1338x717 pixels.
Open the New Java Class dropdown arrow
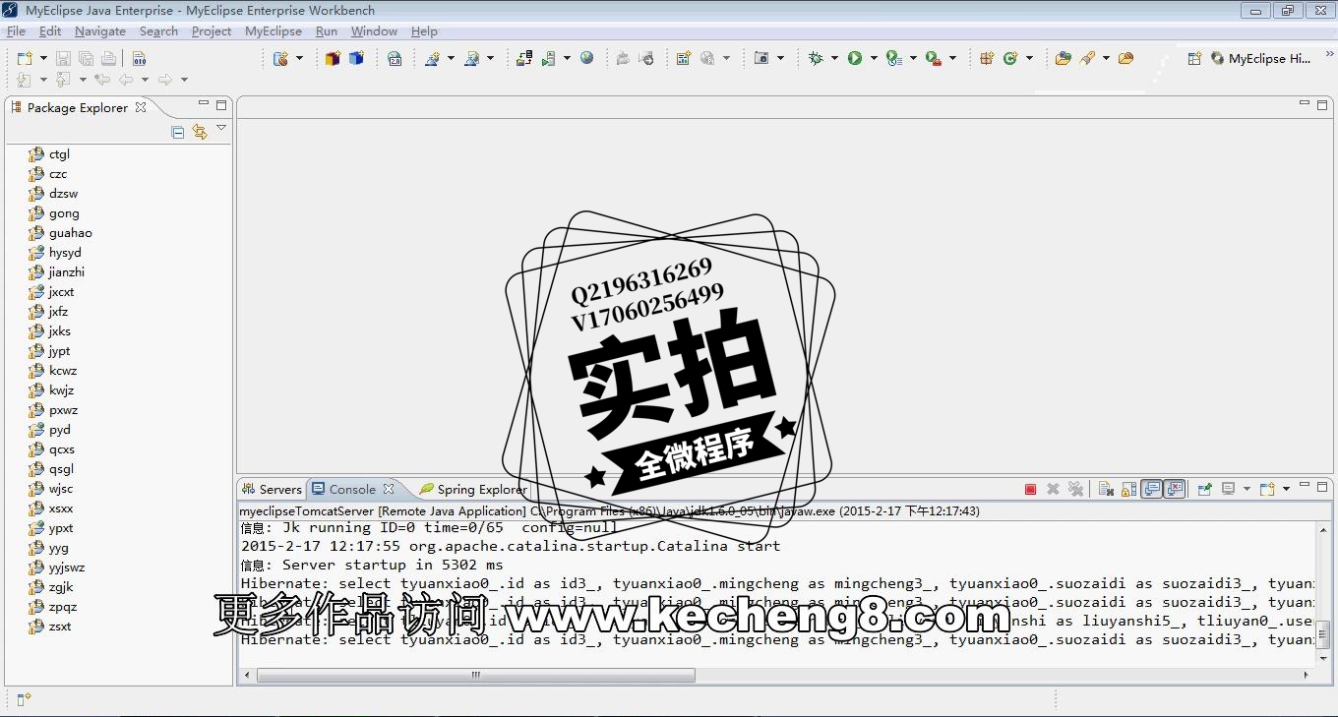click(1029, 59)
